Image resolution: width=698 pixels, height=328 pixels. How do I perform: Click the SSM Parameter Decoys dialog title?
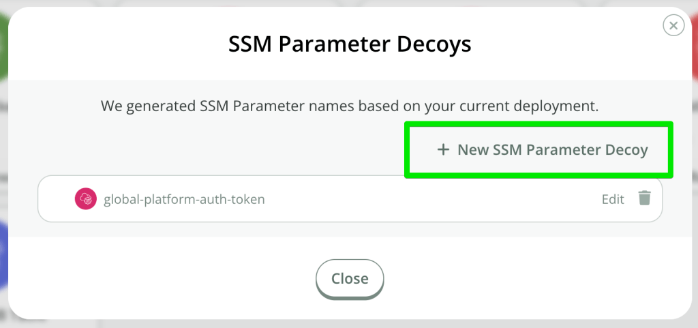pyautogui.click(x=349, y=45)
